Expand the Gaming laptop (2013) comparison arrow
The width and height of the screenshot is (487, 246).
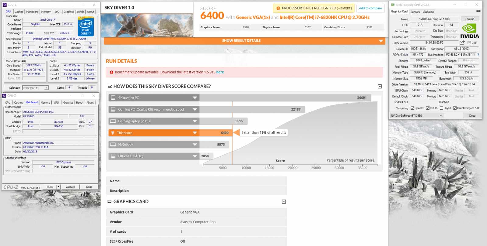195,121
